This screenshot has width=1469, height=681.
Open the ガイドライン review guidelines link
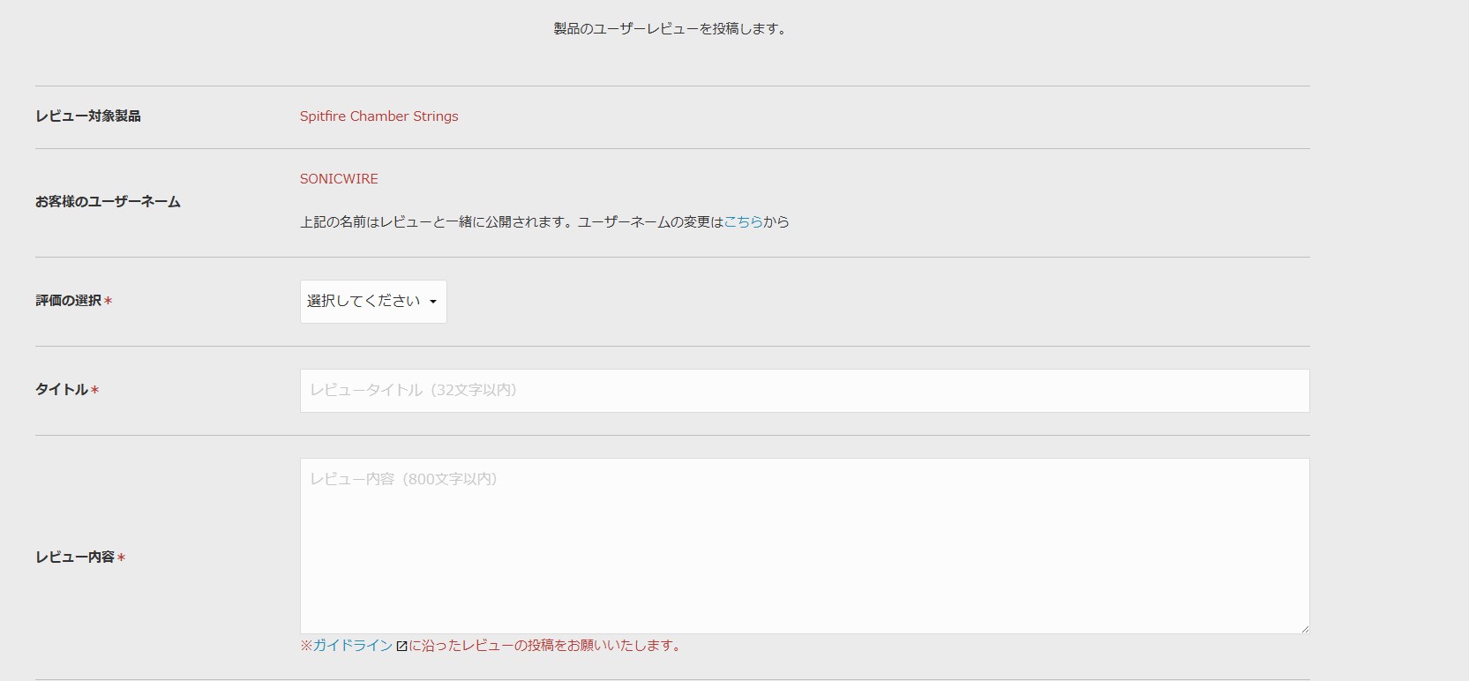click(353, 646)
